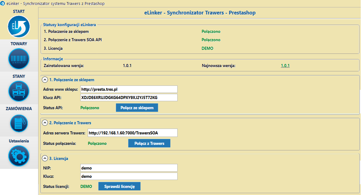
Task: Click the status row '2. Połączenie z Trawers SOA API'
Action: [x=73, y=40]
